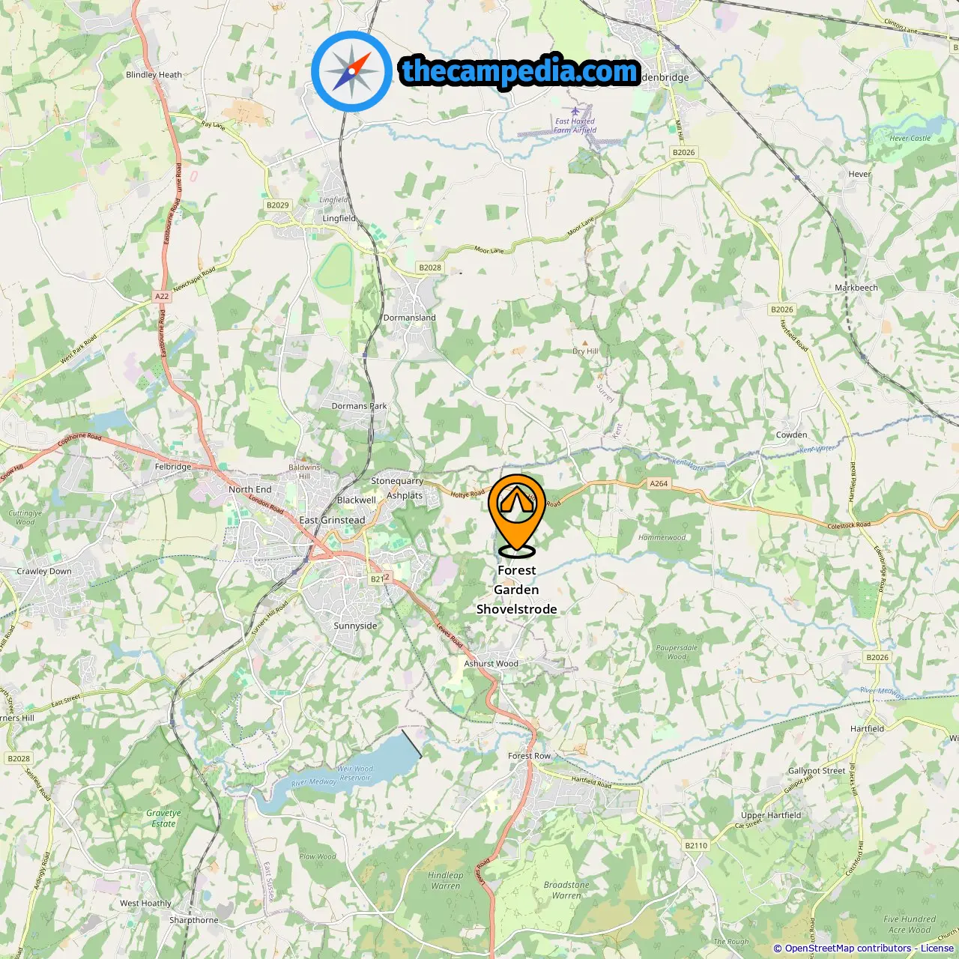Click the East Haxted Farm Airfield plane icon
Viewport: 959px width, 959px height.
[575, 112]
